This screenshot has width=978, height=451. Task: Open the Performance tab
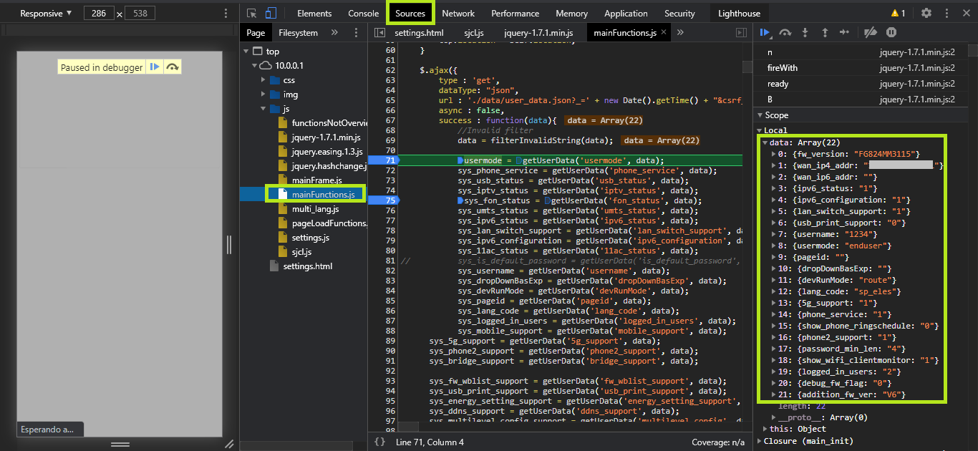[515, 13]
